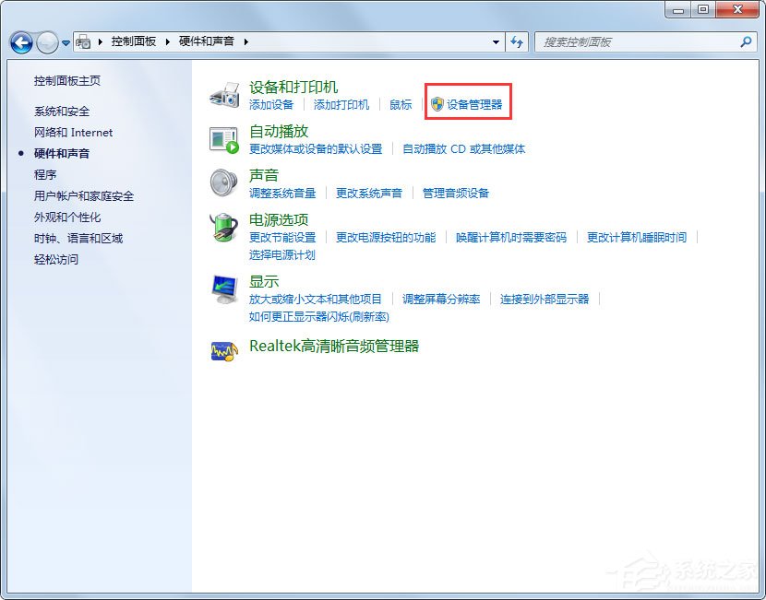The height and width of the screenshot is (600, 766).
Task: Click the refresh icon in the address bar
Action: pyautogui.click(x=517, y=42)
